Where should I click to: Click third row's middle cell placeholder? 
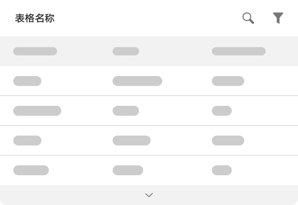pyautogui.click(x=132, y=141)
